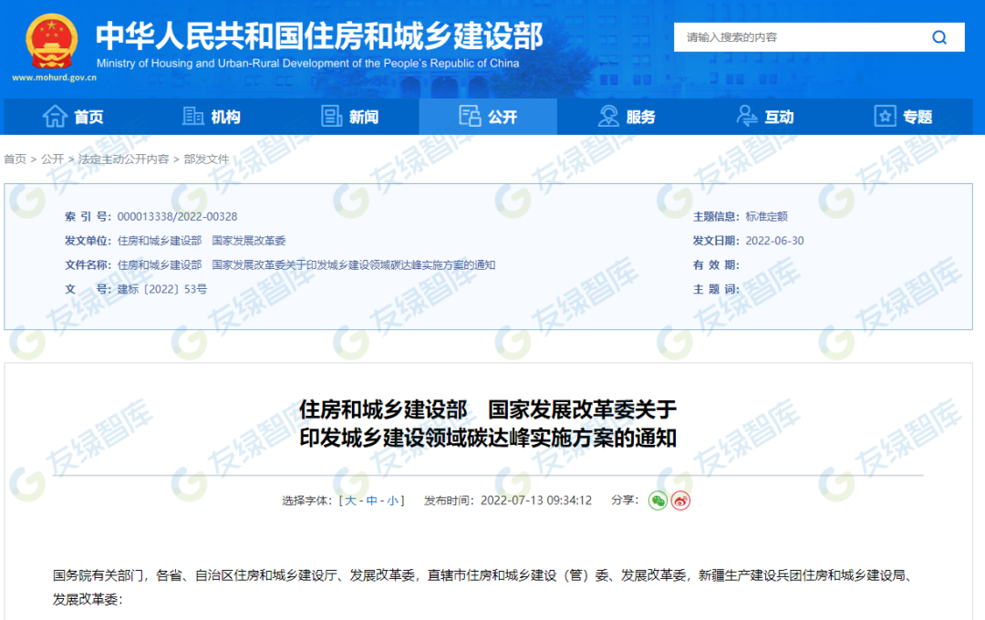Click the newspaper icon beside 新闻
Image resolution: width=985 pixels, height=620 pixels.
point(332,117)
